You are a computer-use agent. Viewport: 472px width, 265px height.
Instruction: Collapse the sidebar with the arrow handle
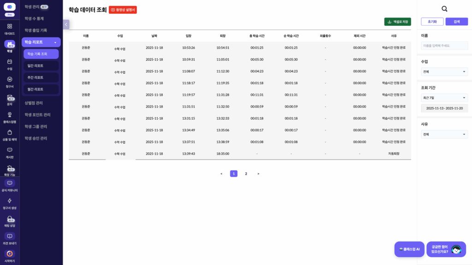click(66, 24)
